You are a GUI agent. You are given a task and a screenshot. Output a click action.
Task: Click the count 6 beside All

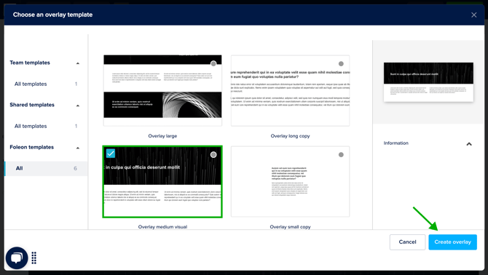coord(75,168)
